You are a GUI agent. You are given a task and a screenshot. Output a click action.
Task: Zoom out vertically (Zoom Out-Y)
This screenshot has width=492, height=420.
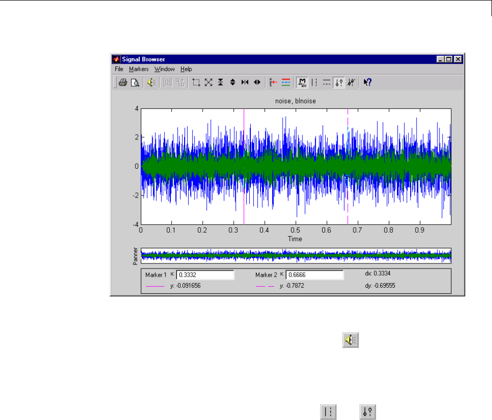(233, 83)
